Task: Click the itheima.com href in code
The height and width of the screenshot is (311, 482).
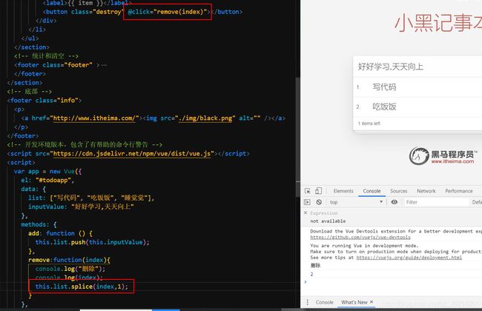Action: tap(94, 118)
